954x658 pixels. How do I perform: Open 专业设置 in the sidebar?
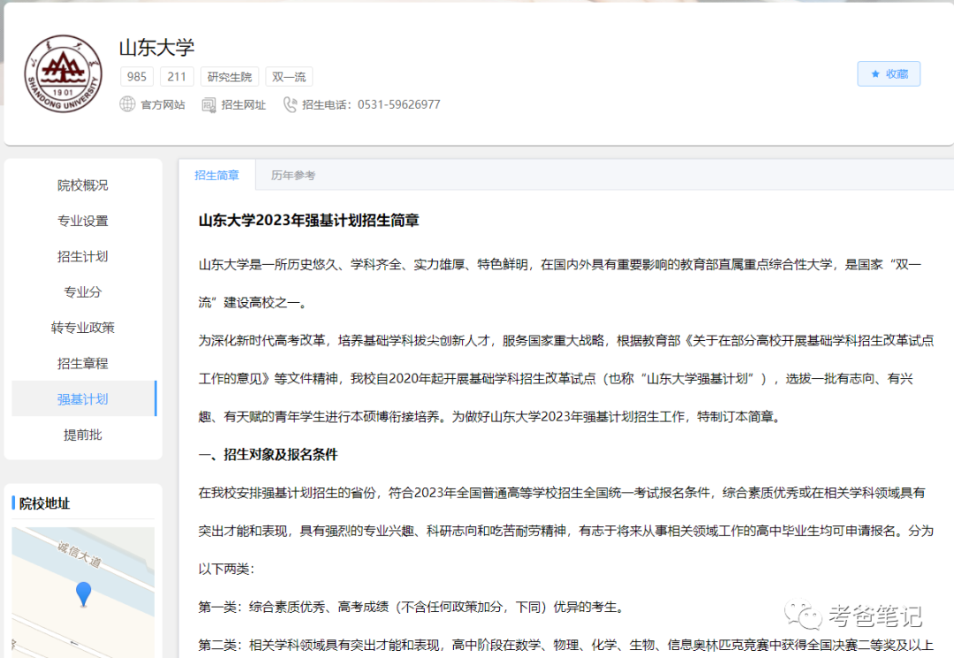pos(83,221)
